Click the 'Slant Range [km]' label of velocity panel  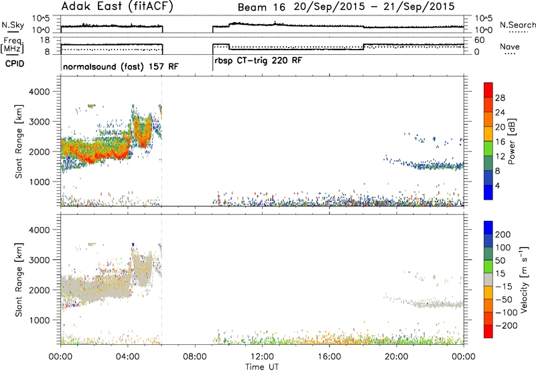tap(19, 280)
